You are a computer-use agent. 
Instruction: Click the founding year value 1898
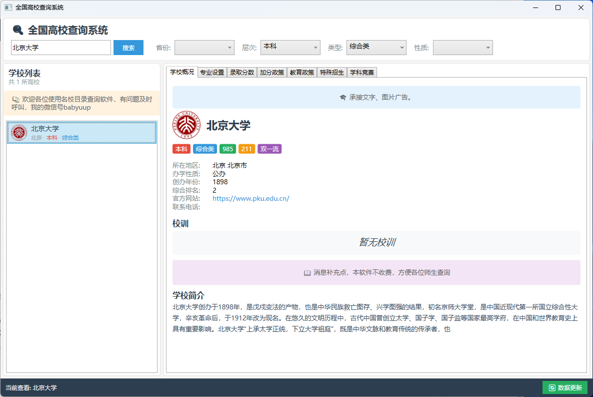click(x=220, y=182)
